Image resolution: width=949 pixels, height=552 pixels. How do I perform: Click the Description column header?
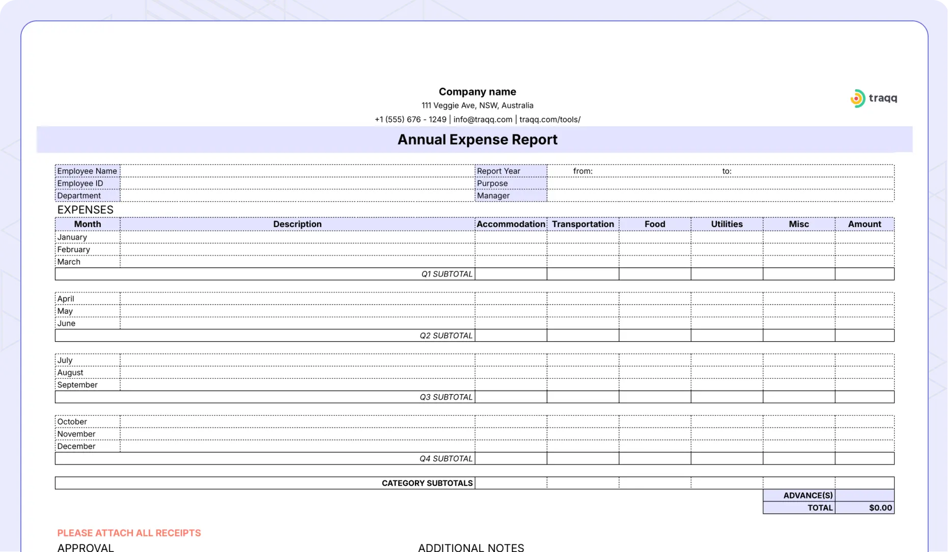click(x=297, y=224)
